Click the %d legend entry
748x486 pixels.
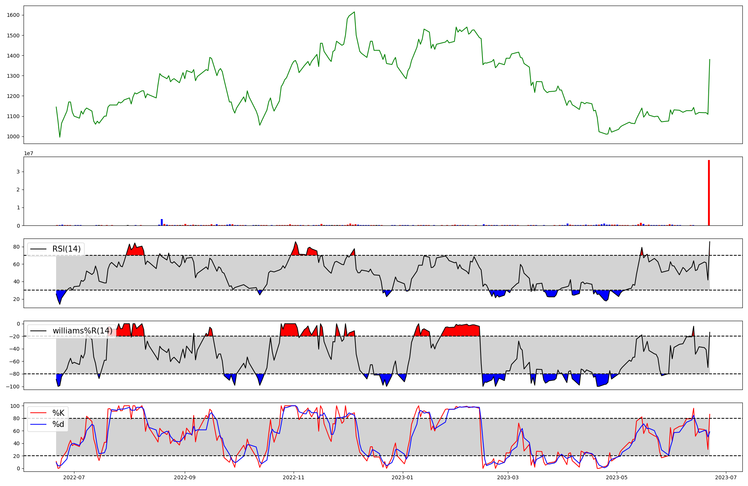pos(58,424)
